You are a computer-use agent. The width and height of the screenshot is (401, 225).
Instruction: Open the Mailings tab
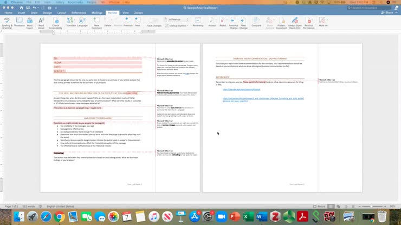(x=97, y=13)
